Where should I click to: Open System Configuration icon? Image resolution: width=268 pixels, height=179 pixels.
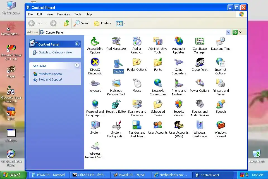pyautogui.click(x=116, y=125)
